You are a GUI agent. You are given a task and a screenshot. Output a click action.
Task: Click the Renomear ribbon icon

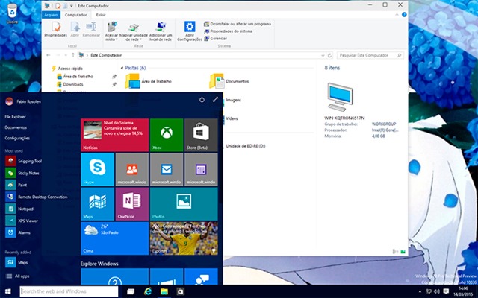pos(91,29)
